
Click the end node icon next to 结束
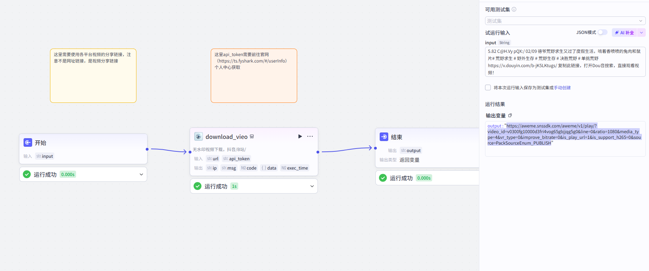tap(384, 137)
